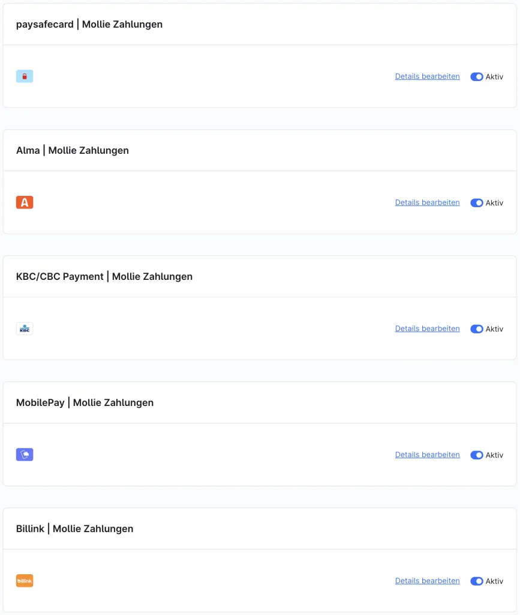520x615 pixels.
Task: Edit MobilePay details via Details bearbeiten
Action: (x=427, y=455)
